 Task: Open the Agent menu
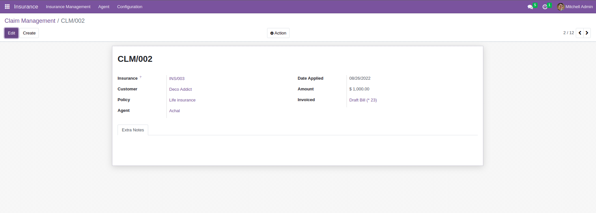pyautogui.click(x=104, y=7)
